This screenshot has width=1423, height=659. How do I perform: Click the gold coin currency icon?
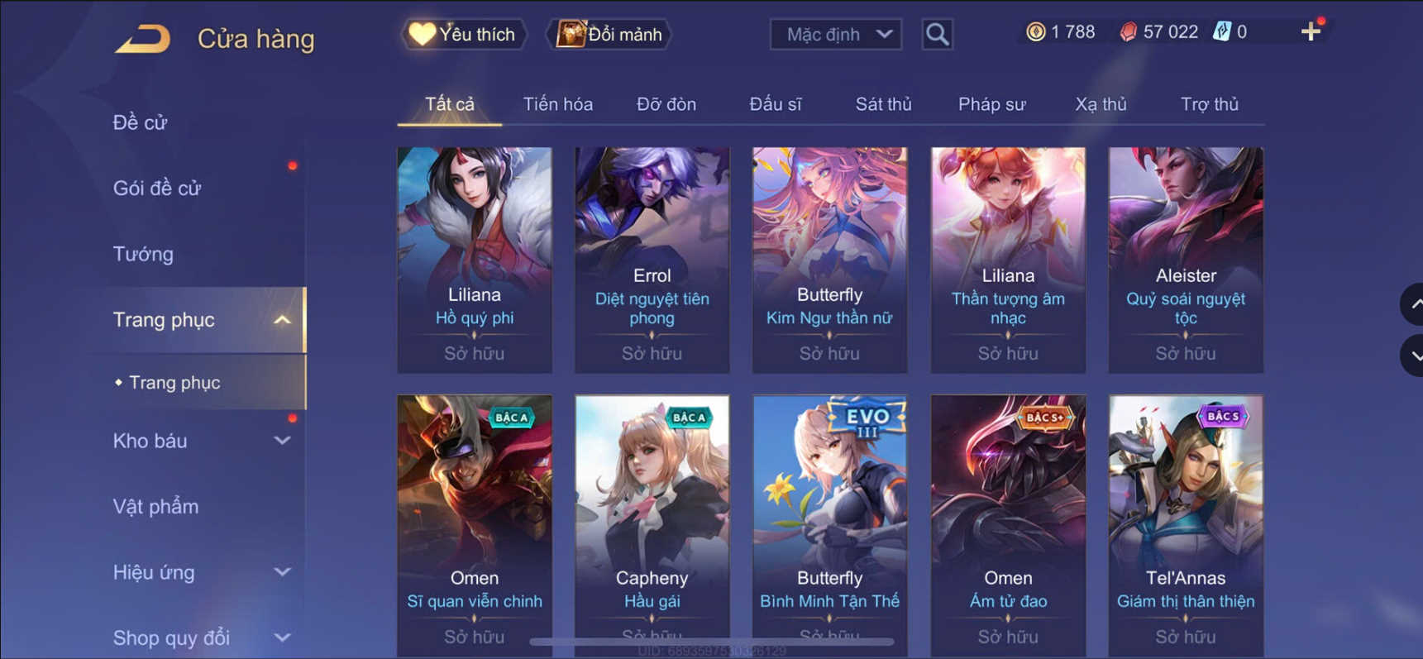1035,32
